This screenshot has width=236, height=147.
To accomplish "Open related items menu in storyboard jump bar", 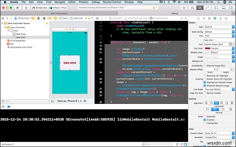I will coord(3,18).
